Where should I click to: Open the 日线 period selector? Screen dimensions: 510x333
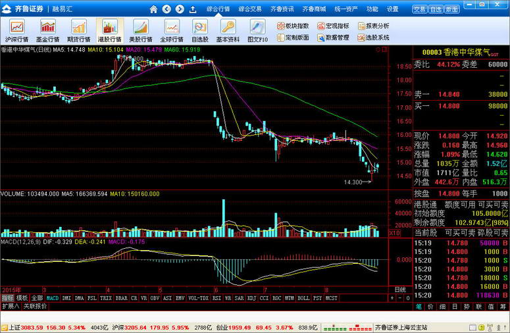(400, 290)
